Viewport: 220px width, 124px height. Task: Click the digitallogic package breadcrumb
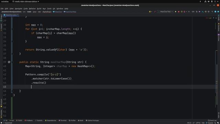(47, 12)
